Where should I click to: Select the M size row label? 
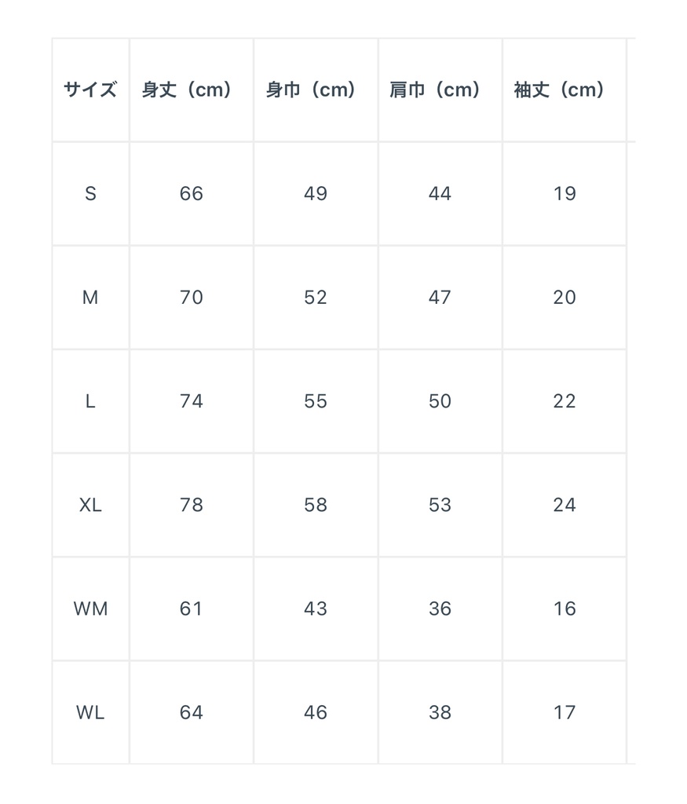pyautogui.click(x=90, y=298)
